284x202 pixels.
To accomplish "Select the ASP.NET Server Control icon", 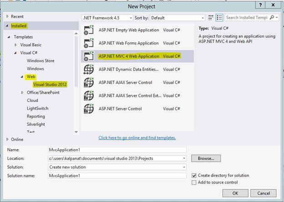I will click(x=89, y=109).
